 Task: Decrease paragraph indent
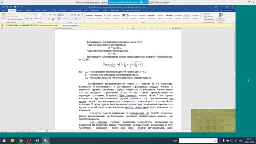coord(72,15)
